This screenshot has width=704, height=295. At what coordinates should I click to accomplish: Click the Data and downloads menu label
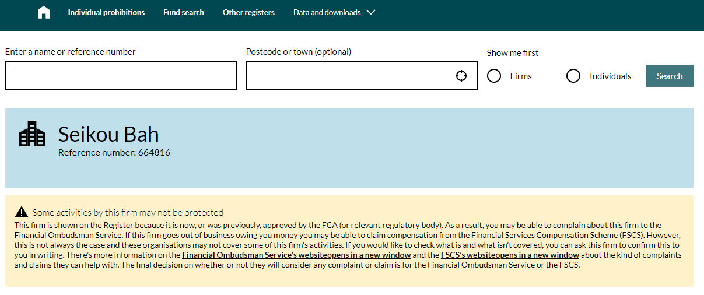(327, 12)
